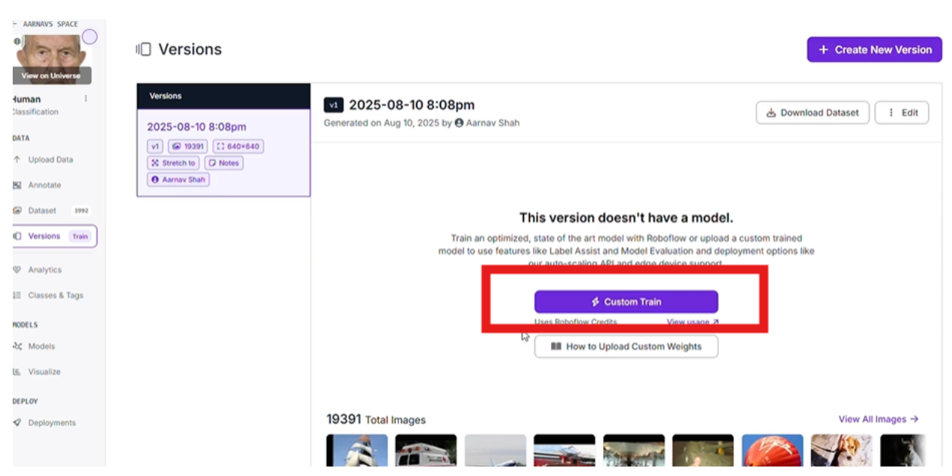Viewport: 952px width, 476px height.
Task: Click the Aarnav Shah tag in card
Action: pyautogui.click(x=178, y=180)
